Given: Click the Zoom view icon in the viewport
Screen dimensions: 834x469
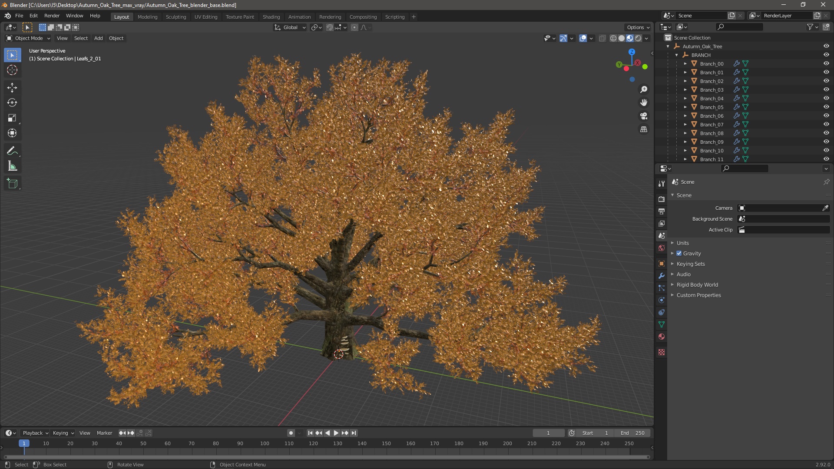Looking at the screenshot, I should click(644, 89).
